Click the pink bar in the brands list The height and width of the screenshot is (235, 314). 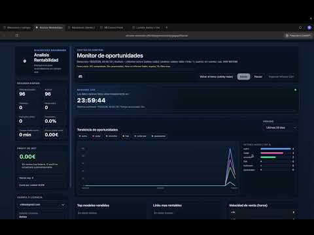pos(272,153)
